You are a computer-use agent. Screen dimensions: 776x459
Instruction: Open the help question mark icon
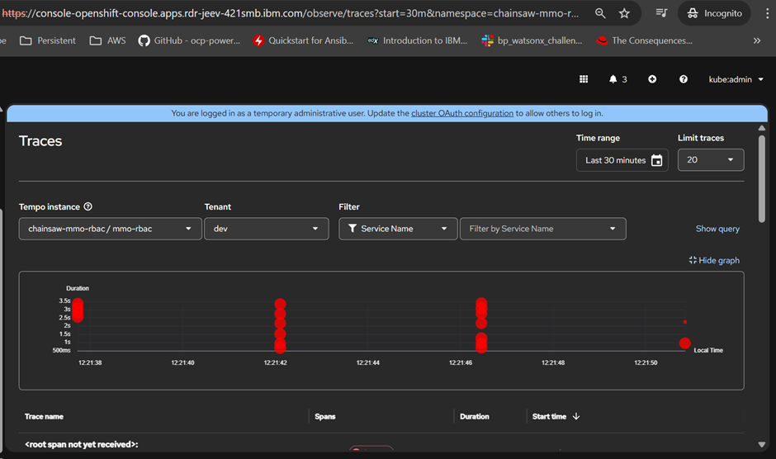pos(684,79)
